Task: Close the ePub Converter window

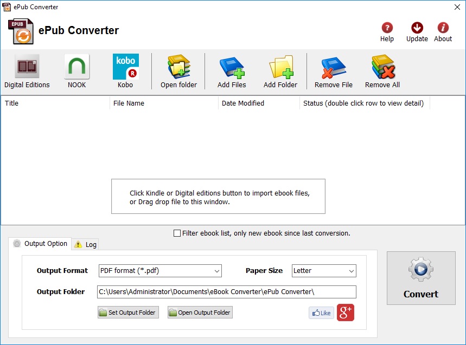Action: point(457,7)
